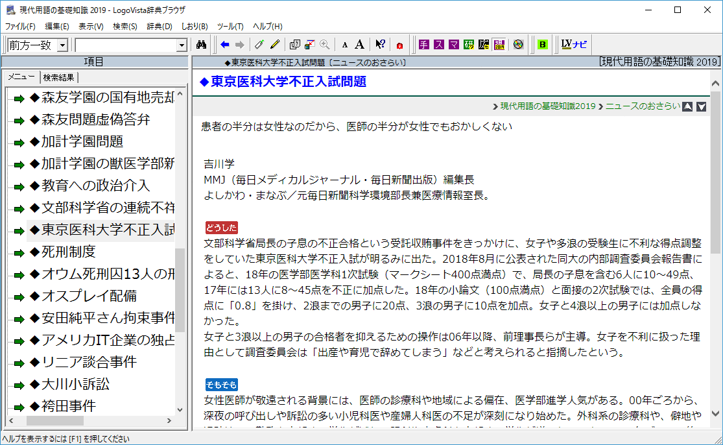This screenshot has width=723, height=445.
Task: Open the 編集(E) menu
Action: [x=57, y=27]
